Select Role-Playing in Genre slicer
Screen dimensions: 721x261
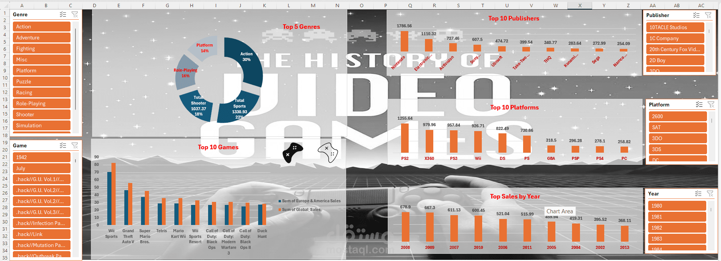42,103
